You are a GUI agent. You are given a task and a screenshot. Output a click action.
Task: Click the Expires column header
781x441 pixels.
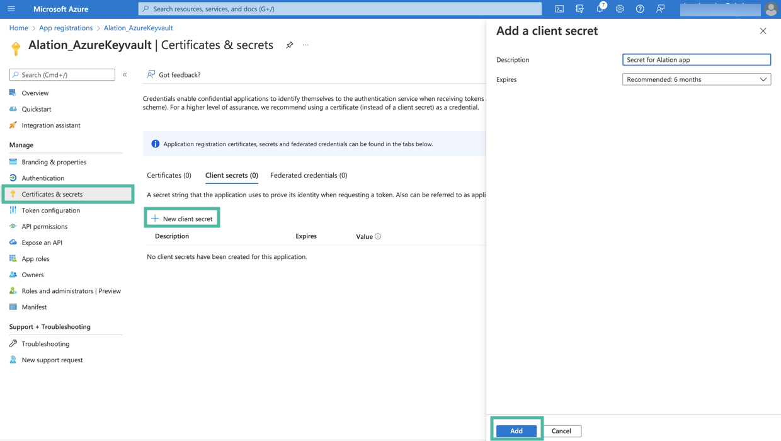[x=306, y=236]
